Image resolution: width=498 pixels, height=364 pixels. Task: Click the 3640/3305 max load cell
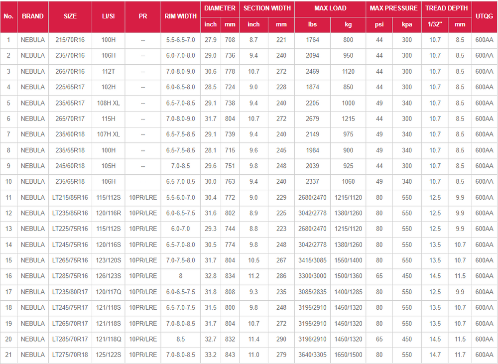pyautogui.click(x=312, y=355)
